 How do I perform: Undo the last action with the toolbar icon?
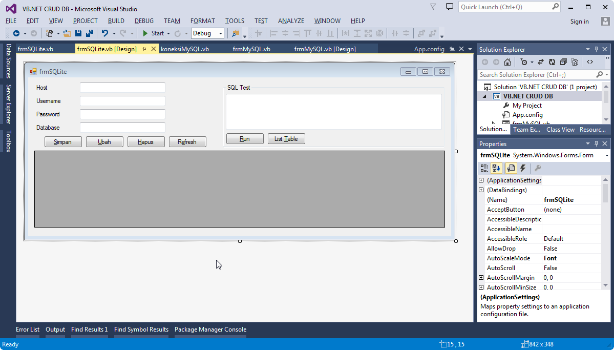105,33
